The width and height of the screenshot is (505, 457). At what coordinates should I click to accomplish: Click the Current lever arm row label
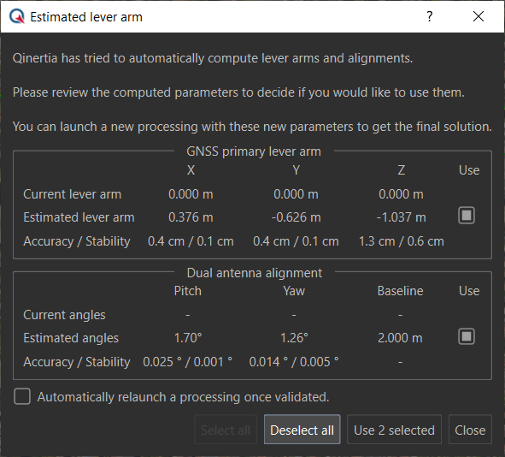72,194
